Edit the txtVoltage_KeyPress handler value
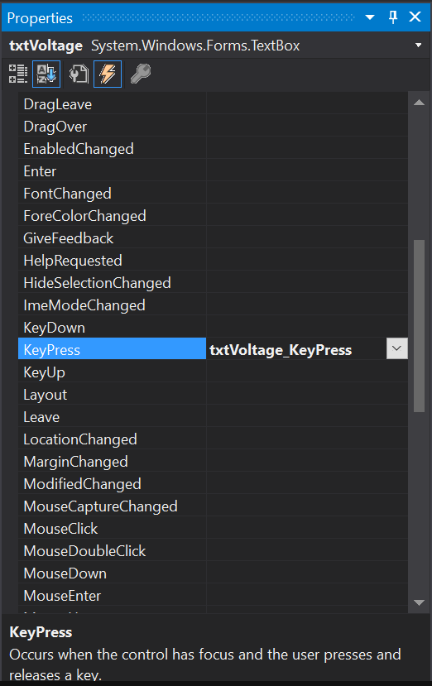 coord(296,348)
